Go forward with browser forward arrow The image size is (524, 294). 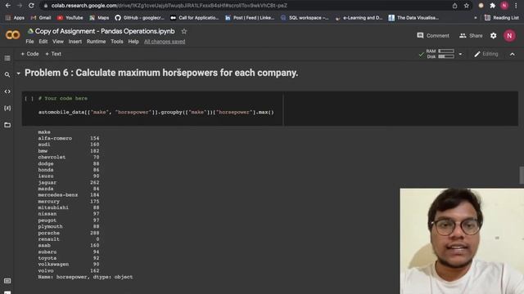coord(20,6)
